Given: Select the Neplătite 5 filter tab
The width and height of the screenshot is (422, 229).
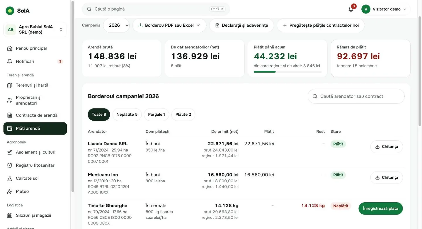Looking at the screenshot, I should pos(127,114).
